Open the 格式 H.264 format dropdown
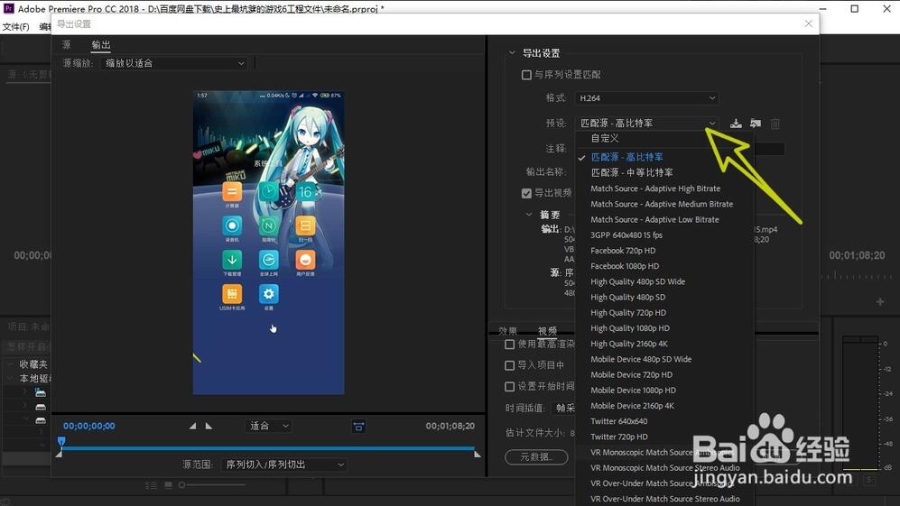This screenshot has height=506, width=900. [646, 98]
